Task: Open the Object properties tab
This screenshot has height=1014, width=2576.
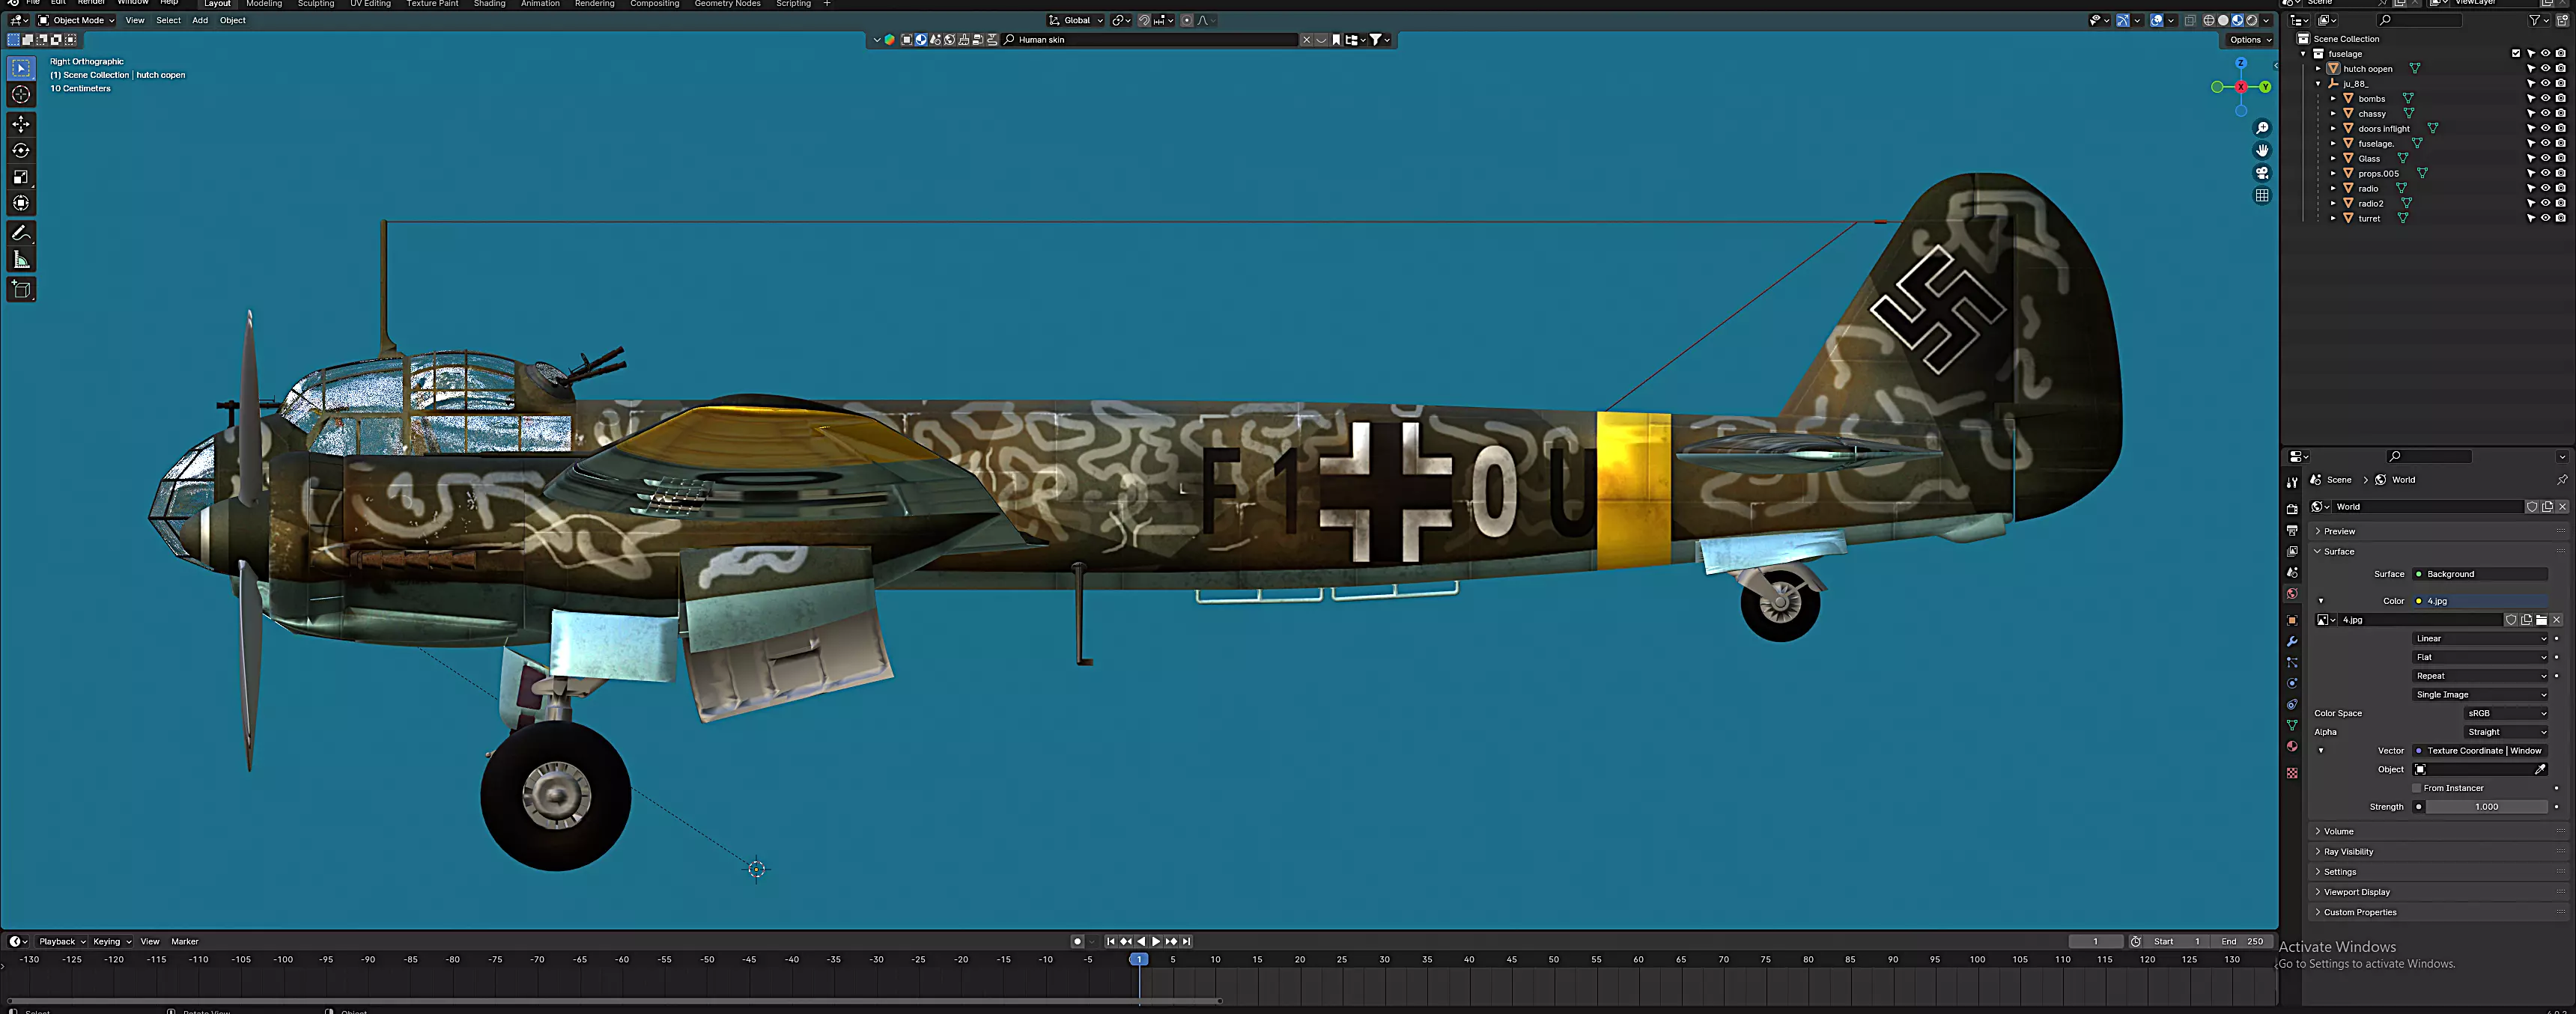Action: coord(2292,620)
